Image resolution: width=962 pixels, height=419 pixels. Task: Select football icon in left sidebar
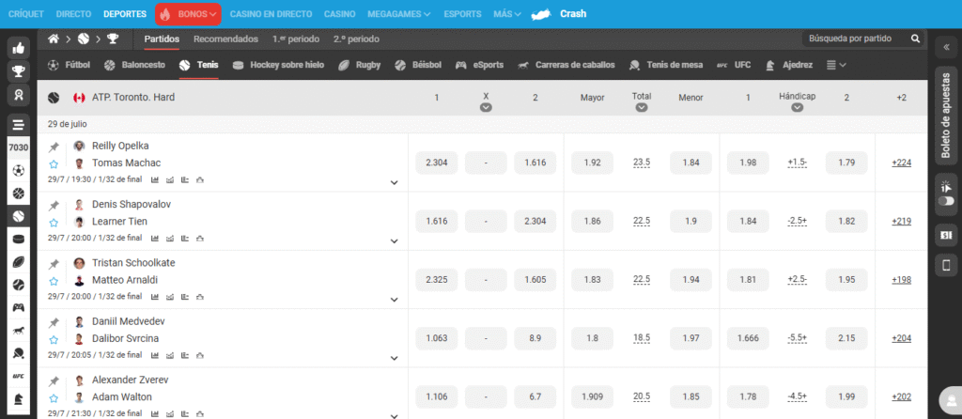[x=19, y=171]
